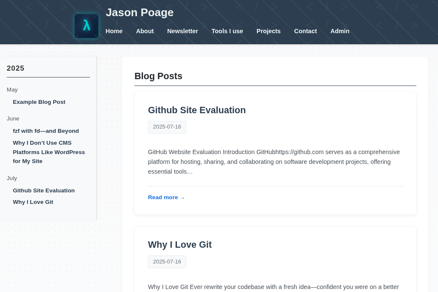Open the Home navigation link
Image resolution: width=438 pixels, height=292 pixels.
(x=114, y=31)
